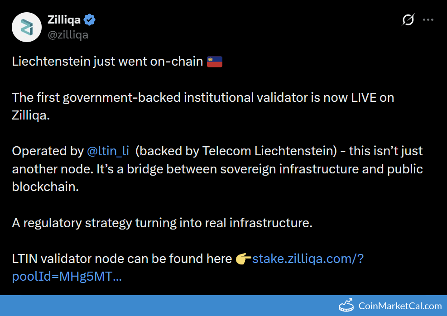Click the blue verified badge
This screenshot has height=316, width=447.
tap(90, 20)
